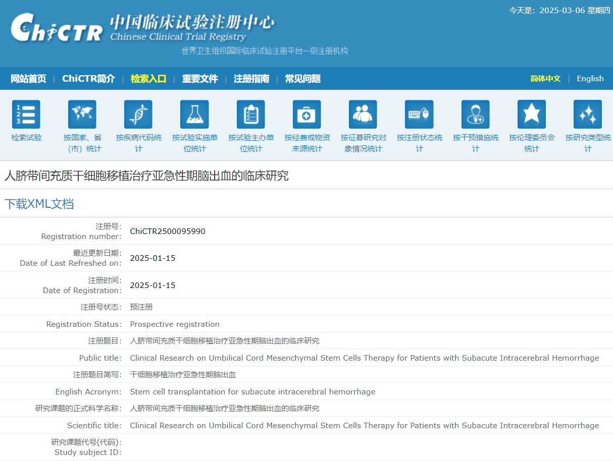Image resolution: width=613 pixels, height=461 pixels.
Task: Open the clipboard sponsor statistics icon
Action: 251,114
